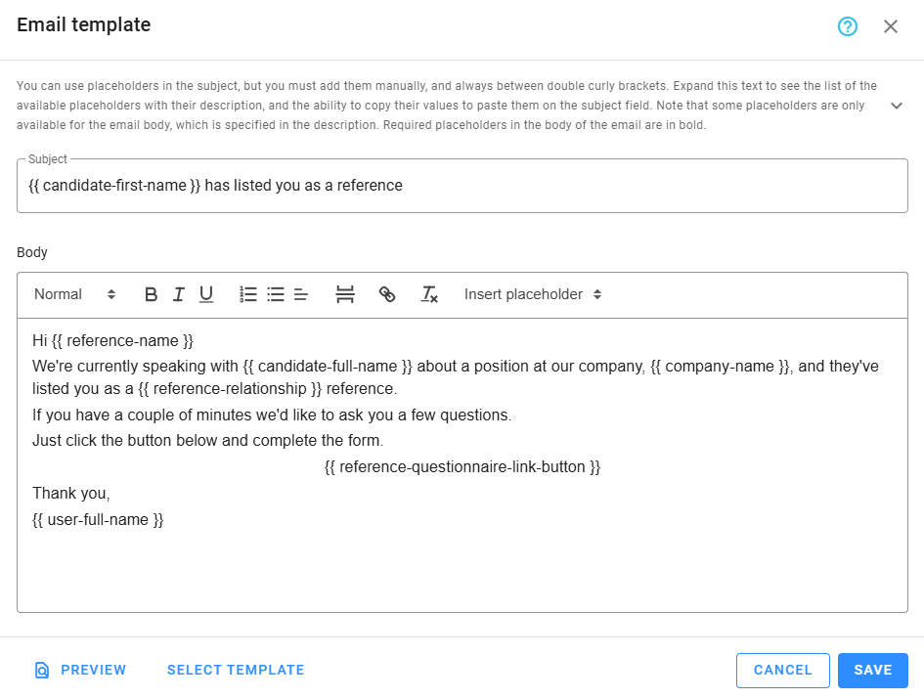The height and width of the screenshot is (699, 924).
Task: Click the Preview icon next to PREVIEW
Action: pyautogui.click(x=41, y=670)
